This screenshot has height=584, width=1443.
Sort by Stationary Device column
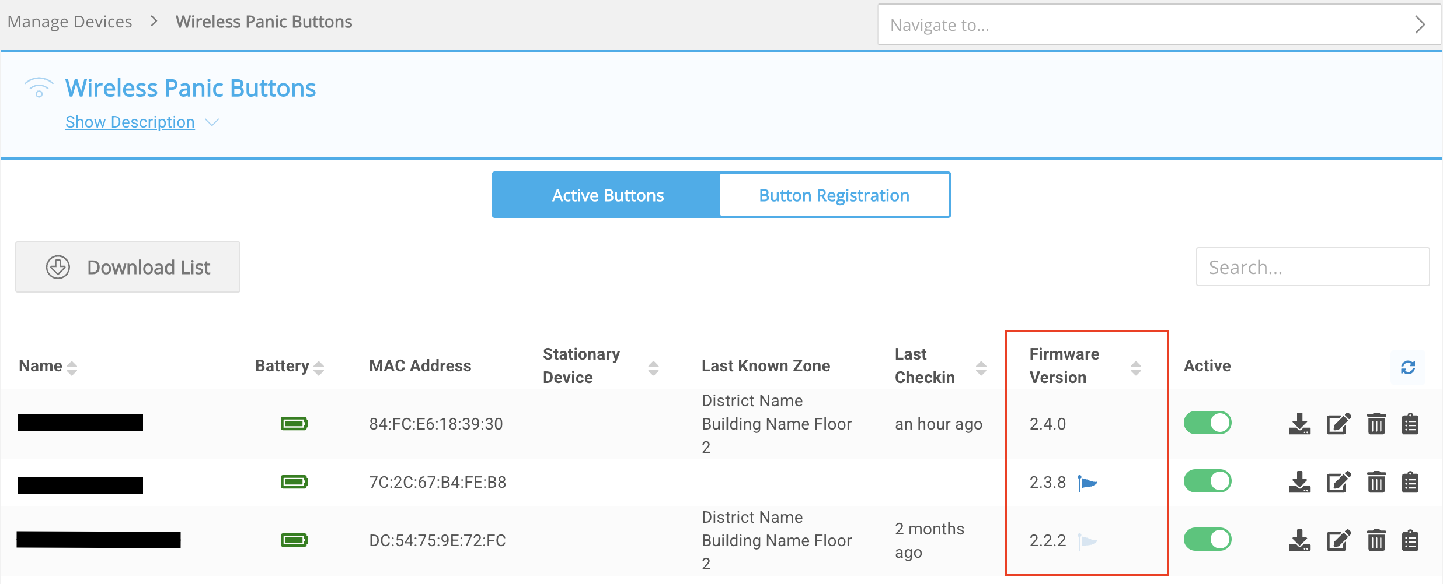(x=653, y=368)
